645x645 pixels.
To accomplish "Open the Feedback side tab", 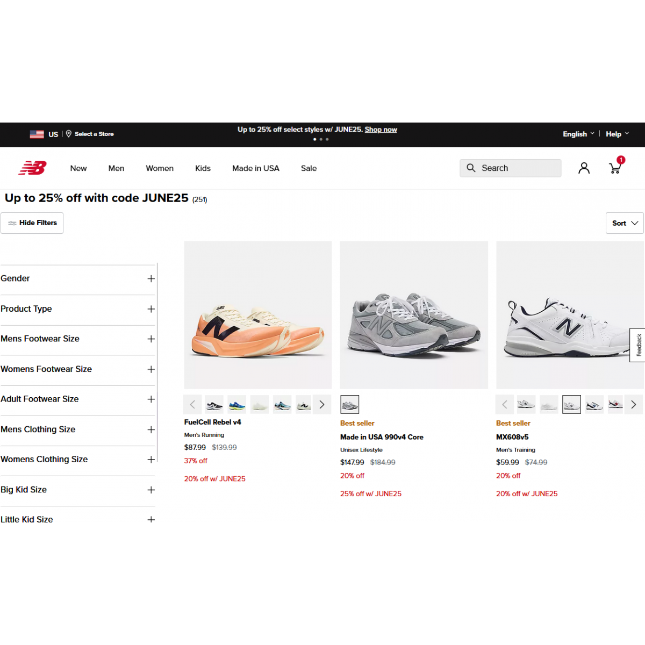I will (638, 345).
